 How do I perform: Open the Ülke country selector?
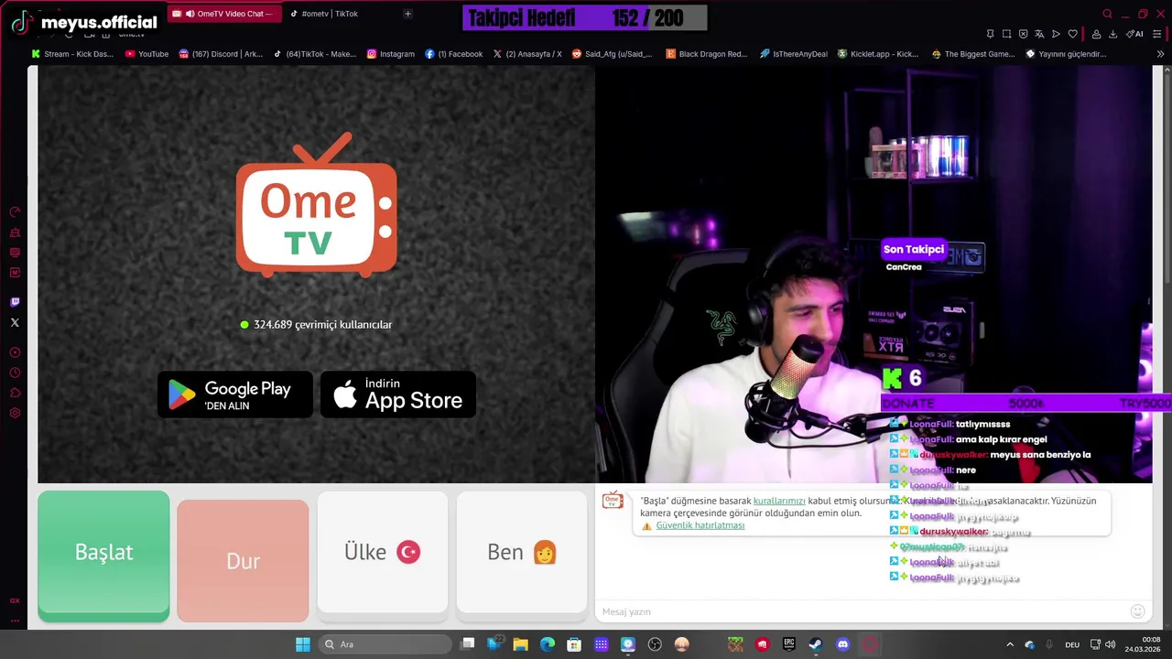pos(382,552)
